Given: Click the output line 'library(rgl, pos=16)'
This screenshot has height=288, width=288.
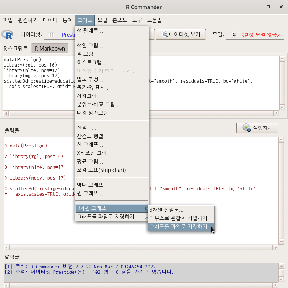Looking at the screenshot, I should point(36,156).
